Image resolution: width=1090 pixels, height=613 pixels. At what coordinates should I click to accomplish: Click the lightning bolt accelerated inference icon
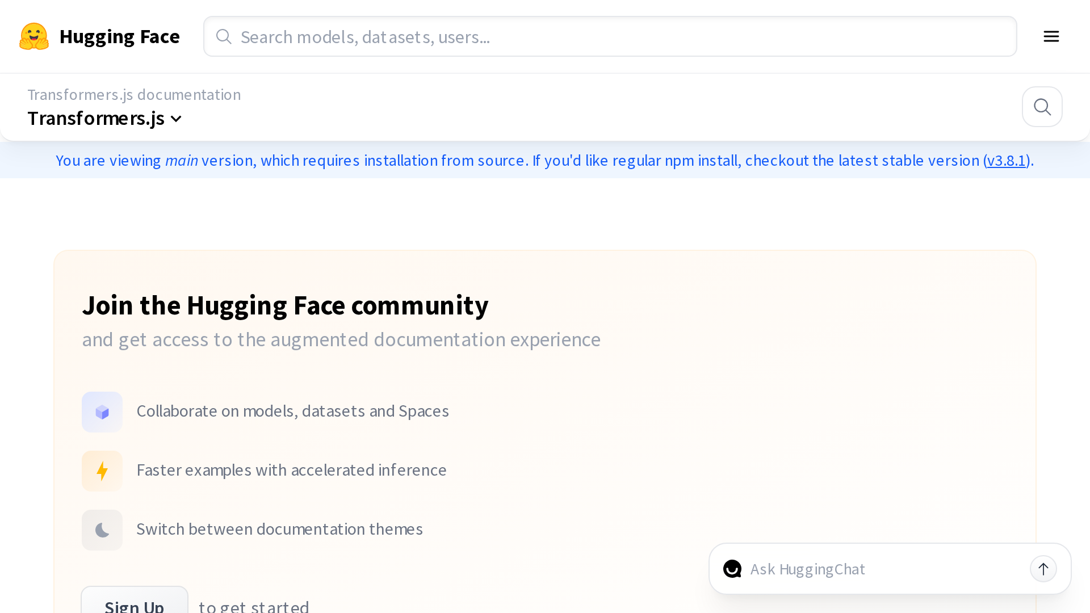(102, 471)
